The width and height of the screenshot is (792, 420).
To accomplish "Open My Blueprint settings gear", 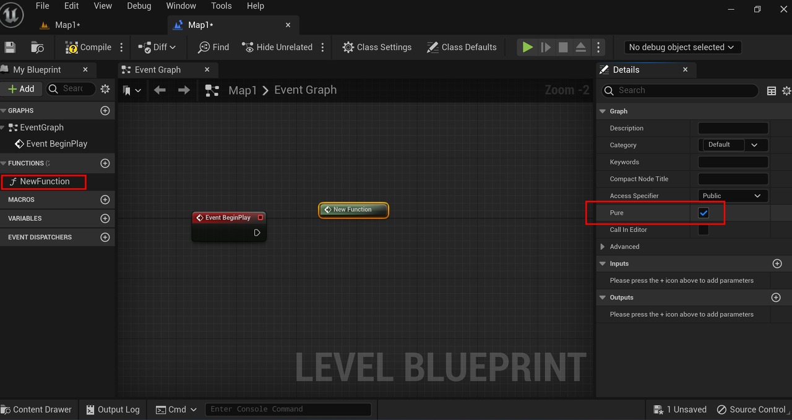I will click(105, 89).
